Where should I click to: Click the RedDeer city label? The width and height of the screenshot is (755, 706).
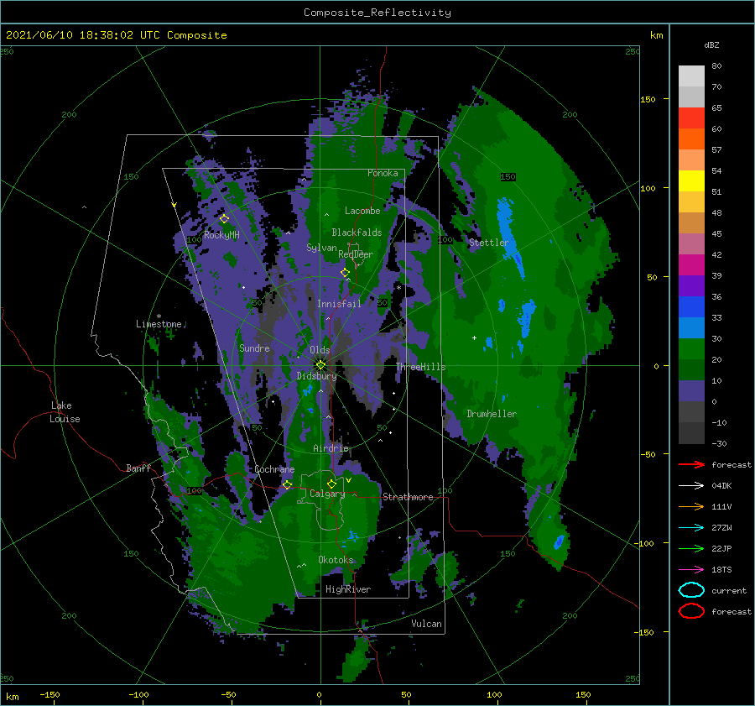[x=356, y=254]
